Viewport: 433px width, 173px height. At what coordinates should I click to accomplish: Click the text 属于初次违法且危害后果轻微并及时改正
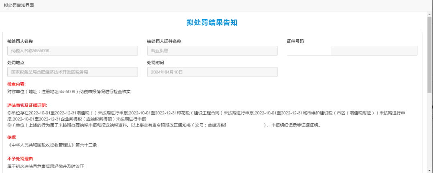[46, 166]
